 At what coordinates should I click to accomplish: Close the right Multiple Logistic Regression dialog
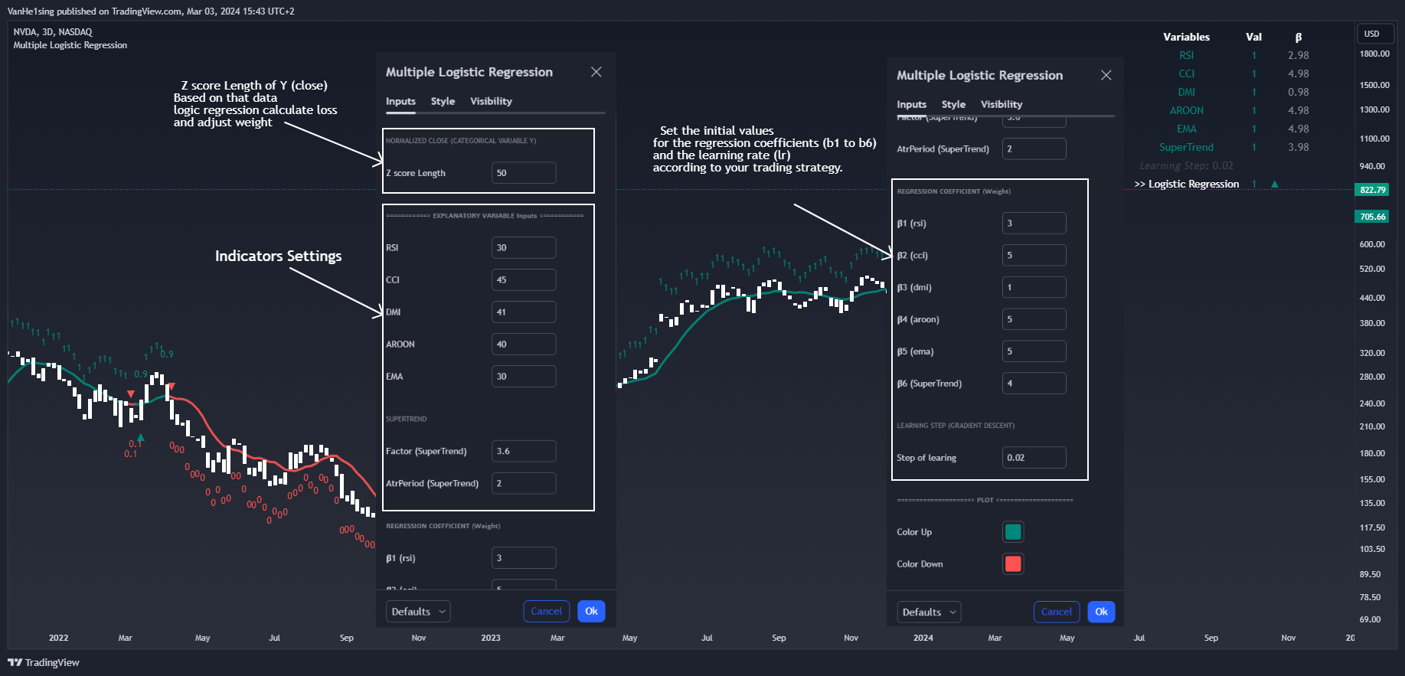1106,75
